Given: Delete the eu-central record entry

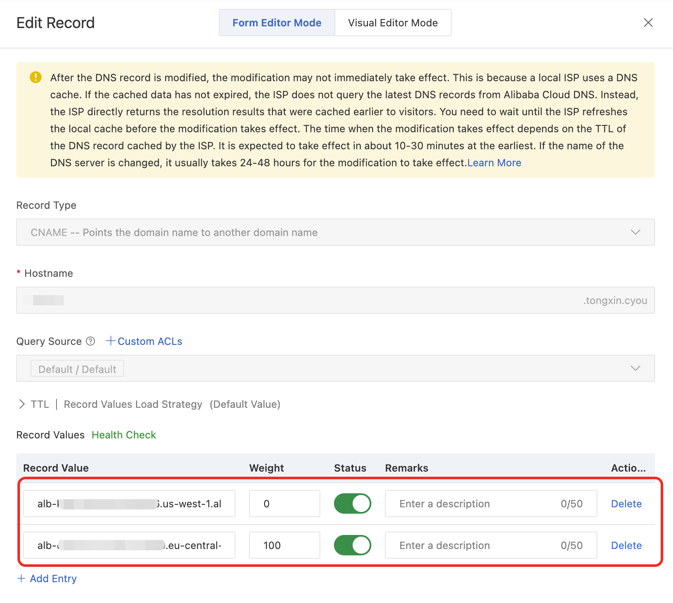Looking at the screenshot, I should coord(626,546).
